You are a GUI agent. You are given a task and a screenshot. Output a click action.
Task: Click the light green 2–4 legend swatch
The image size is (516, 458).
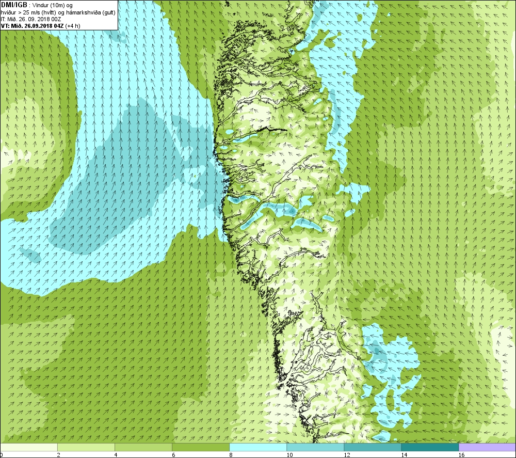(86, 447)
